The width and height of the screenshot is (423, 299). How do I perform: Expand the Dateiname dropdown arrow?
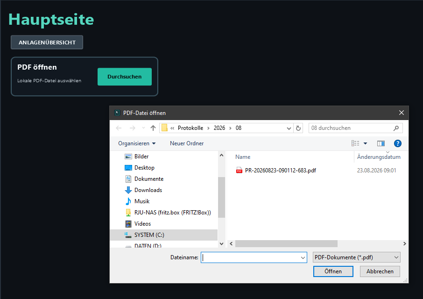[303, 258]
